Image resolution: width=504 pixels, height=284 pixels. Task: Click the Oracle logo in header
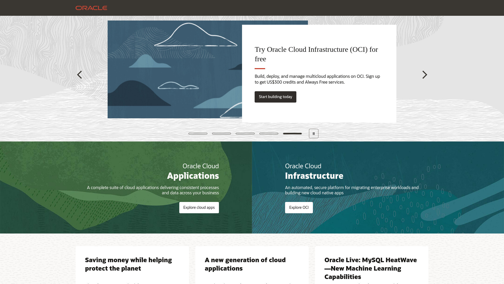click(91, 8)
